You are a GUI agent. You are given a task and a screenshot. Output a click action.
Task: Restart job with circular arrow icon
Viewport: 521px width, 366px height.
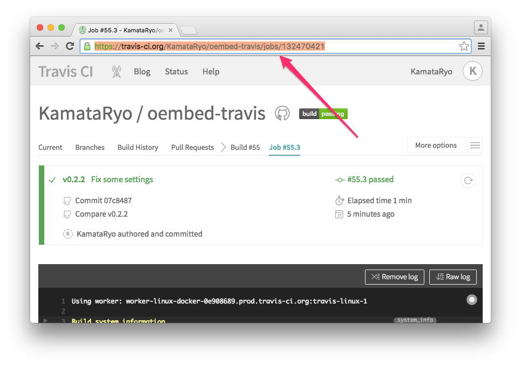click(x=468, y=181)
